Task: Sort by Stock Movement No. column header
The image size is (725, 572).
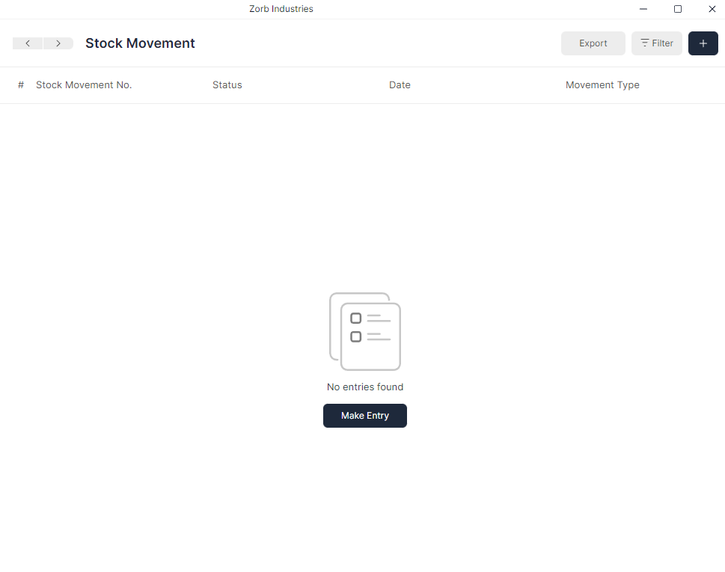Action: 84,84
